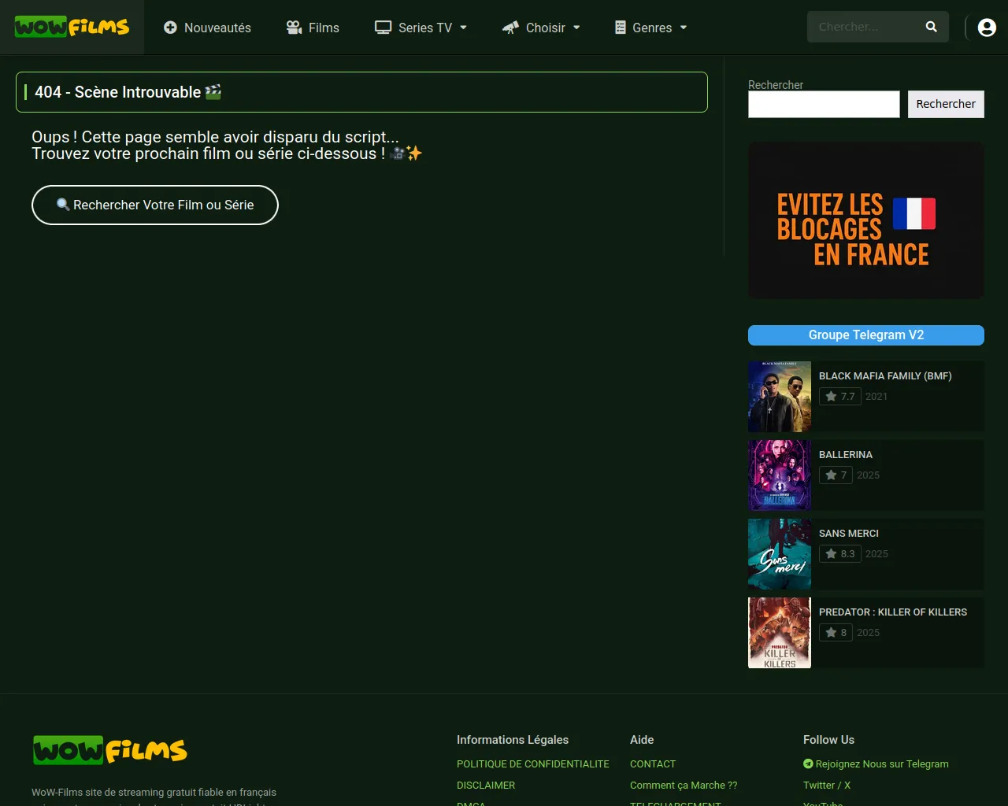Image resolution: width=1008 pixels, height=806 pixels.
Task: Click the Informations Légales footer heading
Action: [x=513, y=740]
